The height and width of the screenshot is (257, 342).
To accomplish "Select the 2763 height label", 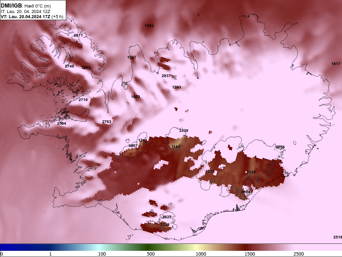I will [x=107, y=122].
